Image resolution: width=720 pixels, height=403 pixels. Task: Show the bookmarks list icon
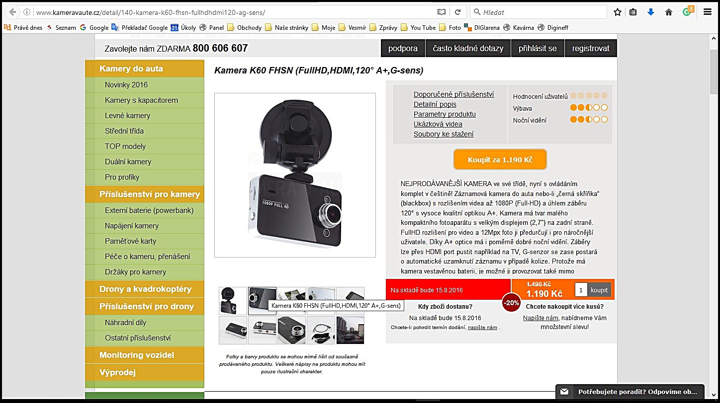click(633, 12)
